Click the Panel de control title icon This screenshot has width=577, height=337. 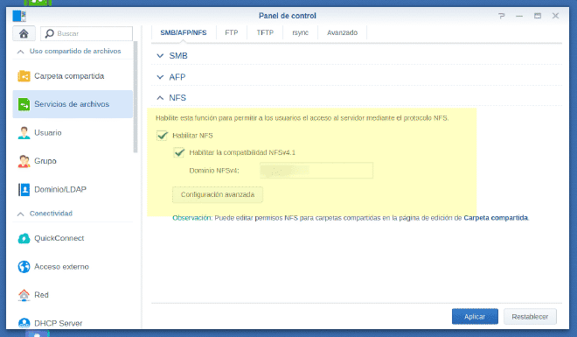[19, 16]
